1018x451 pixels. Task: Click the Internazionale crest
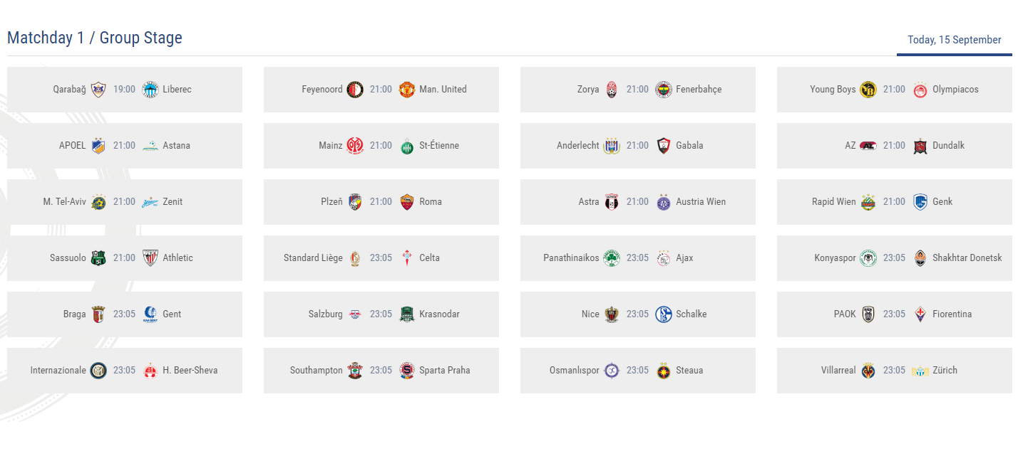(x=98, y=371)
